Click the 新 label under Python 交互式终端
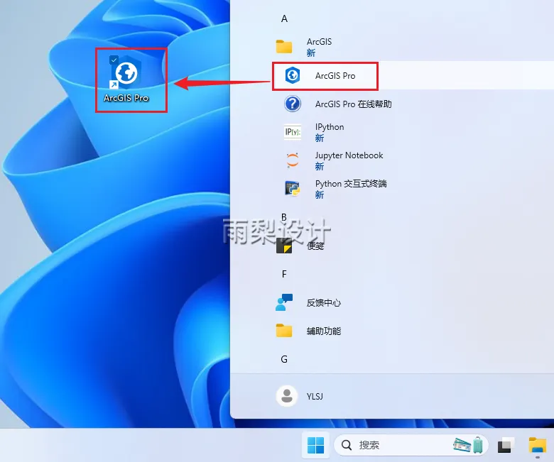Viewport: 554px width, 462px height. 320,195
